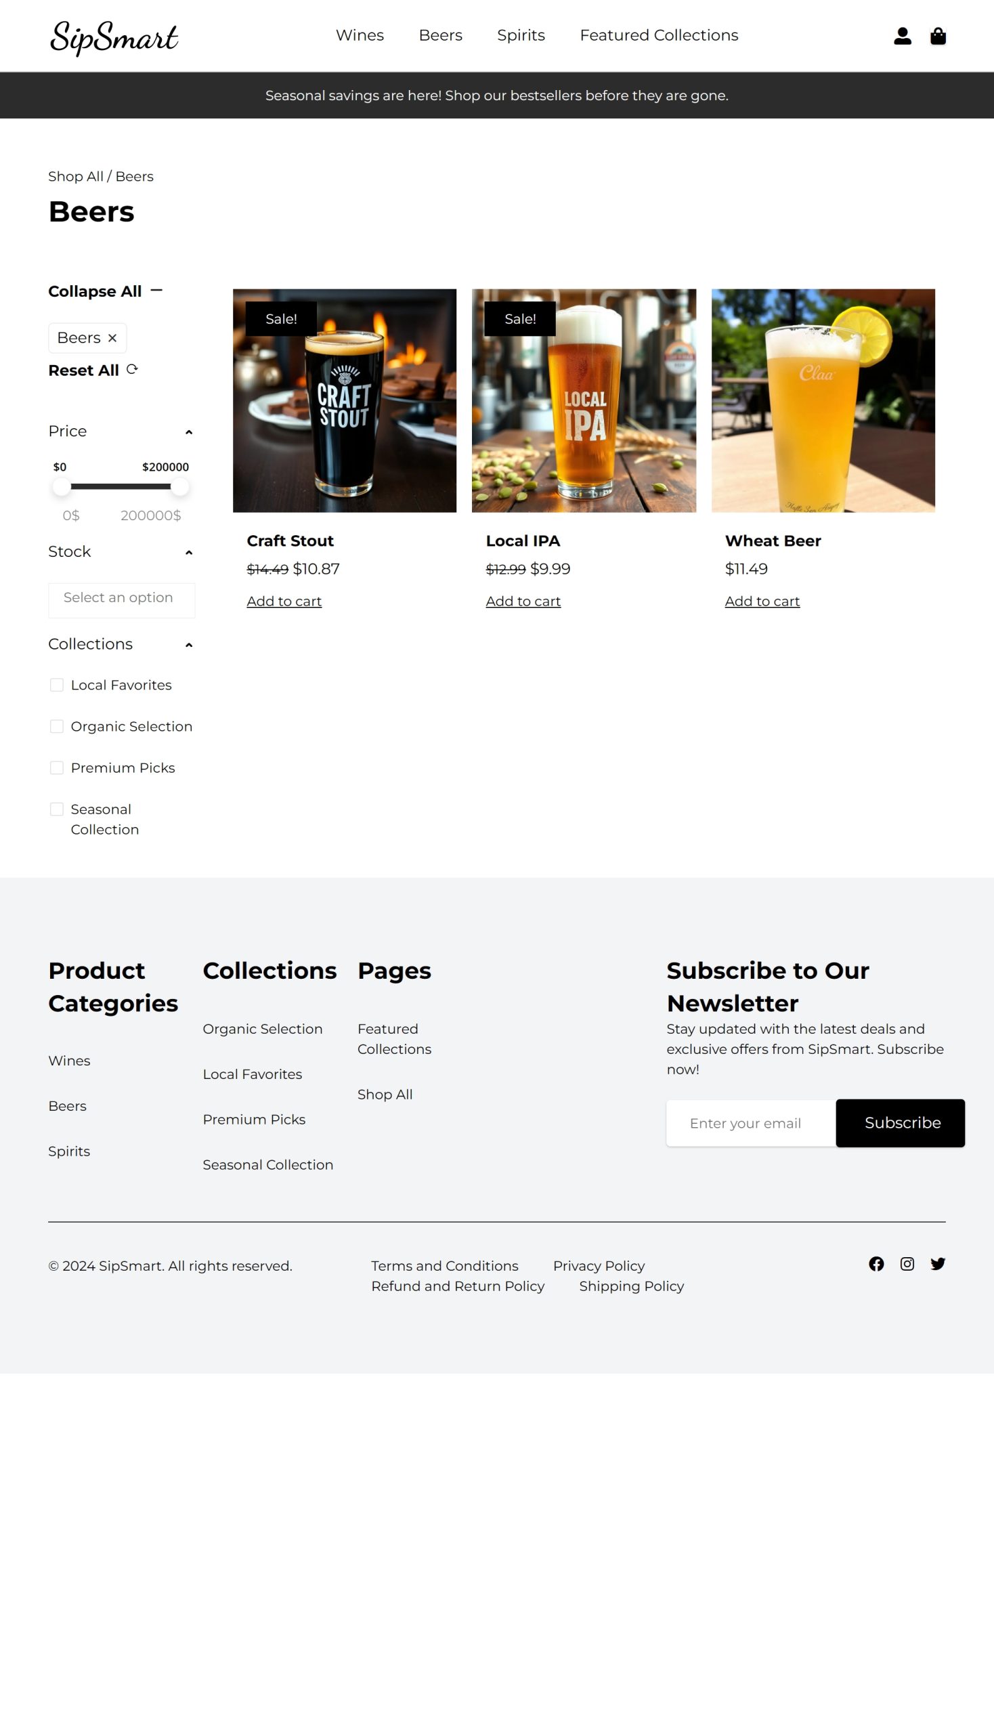Open the Wines menu in the header
The width and height of the screenshot is (994, 1734).
click(360, 35)
